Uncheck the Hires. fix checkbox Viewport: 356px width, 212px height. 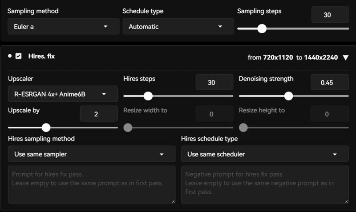point(18,56)
